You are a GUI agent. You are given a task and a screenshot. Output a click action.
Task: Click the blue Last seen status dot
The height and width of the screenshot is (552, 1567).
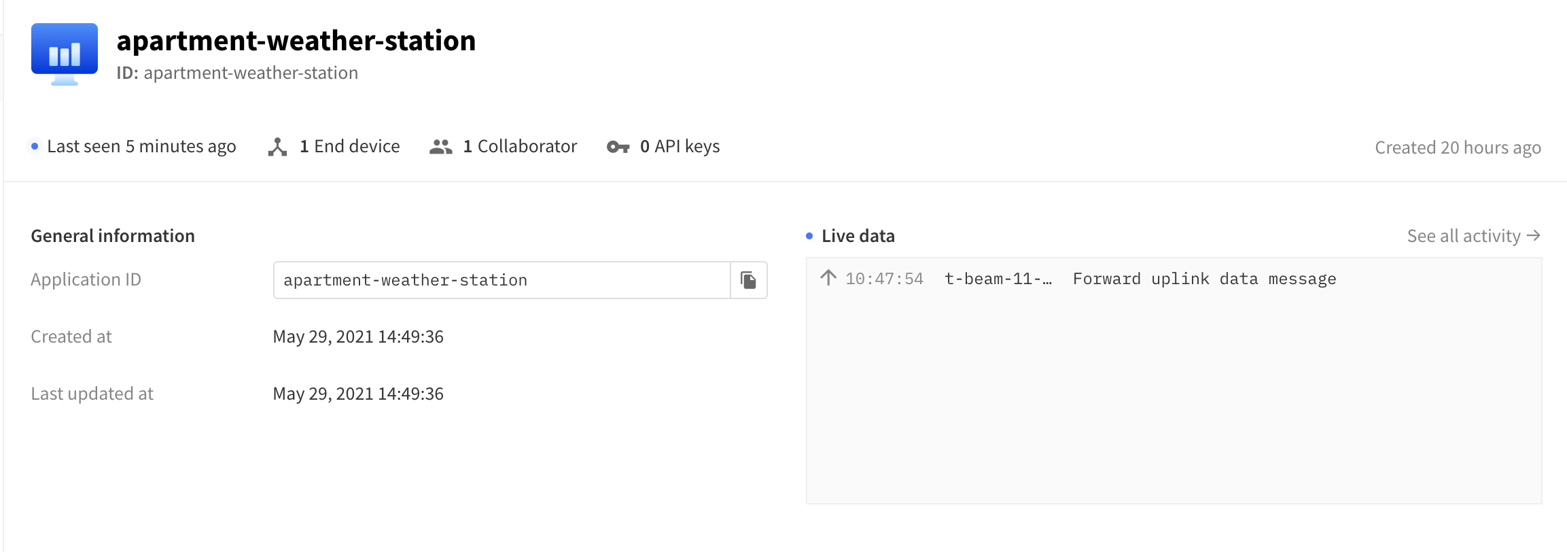click(x=35, y=146)
